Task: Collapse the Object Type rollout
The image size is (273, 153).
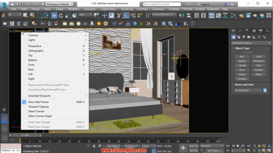Action: (233, 48)
